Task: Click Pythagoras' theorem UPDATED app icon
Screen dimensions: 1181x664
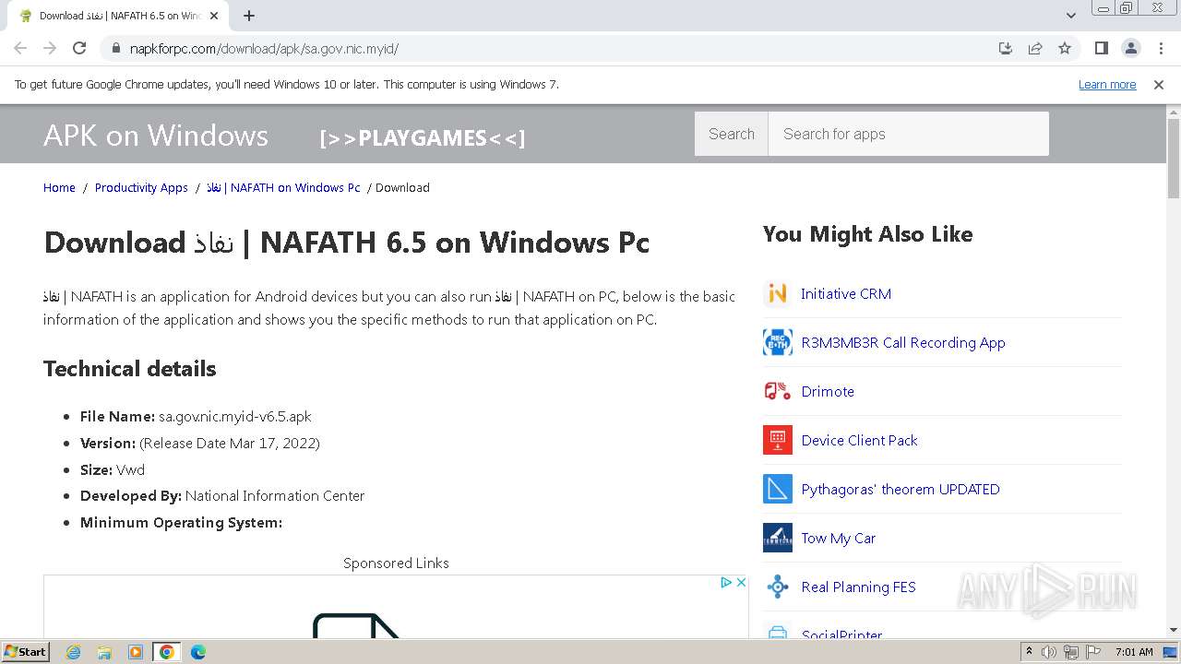Action: pos(778,490)
